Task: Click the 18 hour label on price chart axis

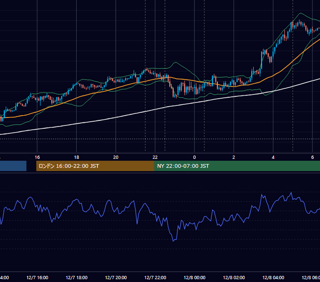Action: (77, 157)
